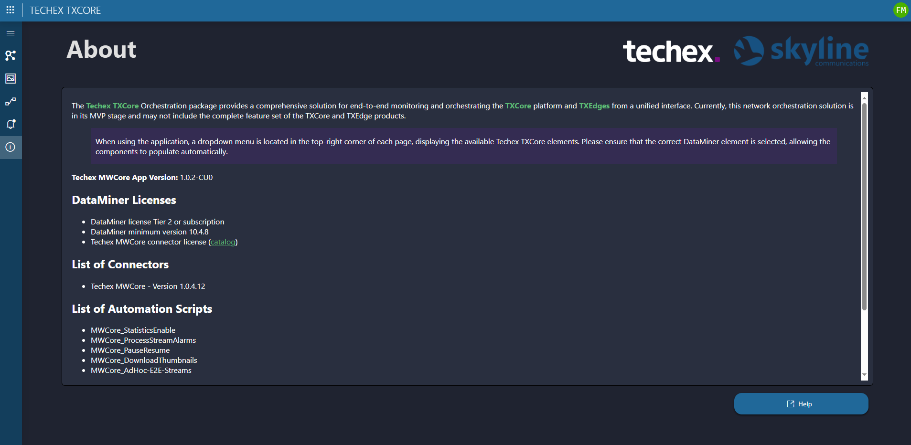Click MWCore_DownloadThumbnails list item

click(x=144, y=360)
